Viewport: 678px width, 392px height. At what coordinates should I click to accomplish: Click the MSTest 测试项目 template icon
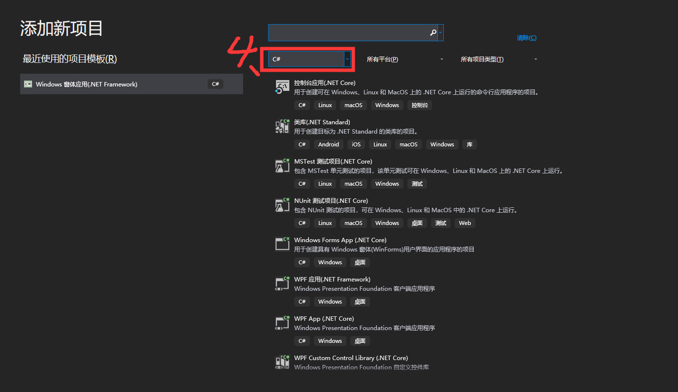point(281,166)
